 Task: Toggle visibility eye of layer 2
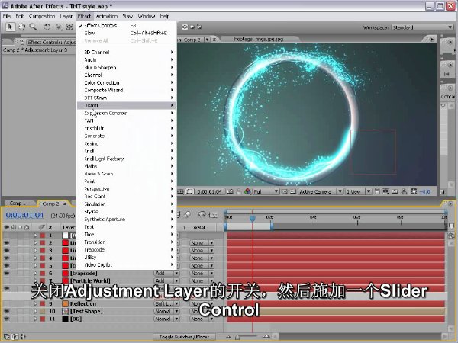click(6, 243)
